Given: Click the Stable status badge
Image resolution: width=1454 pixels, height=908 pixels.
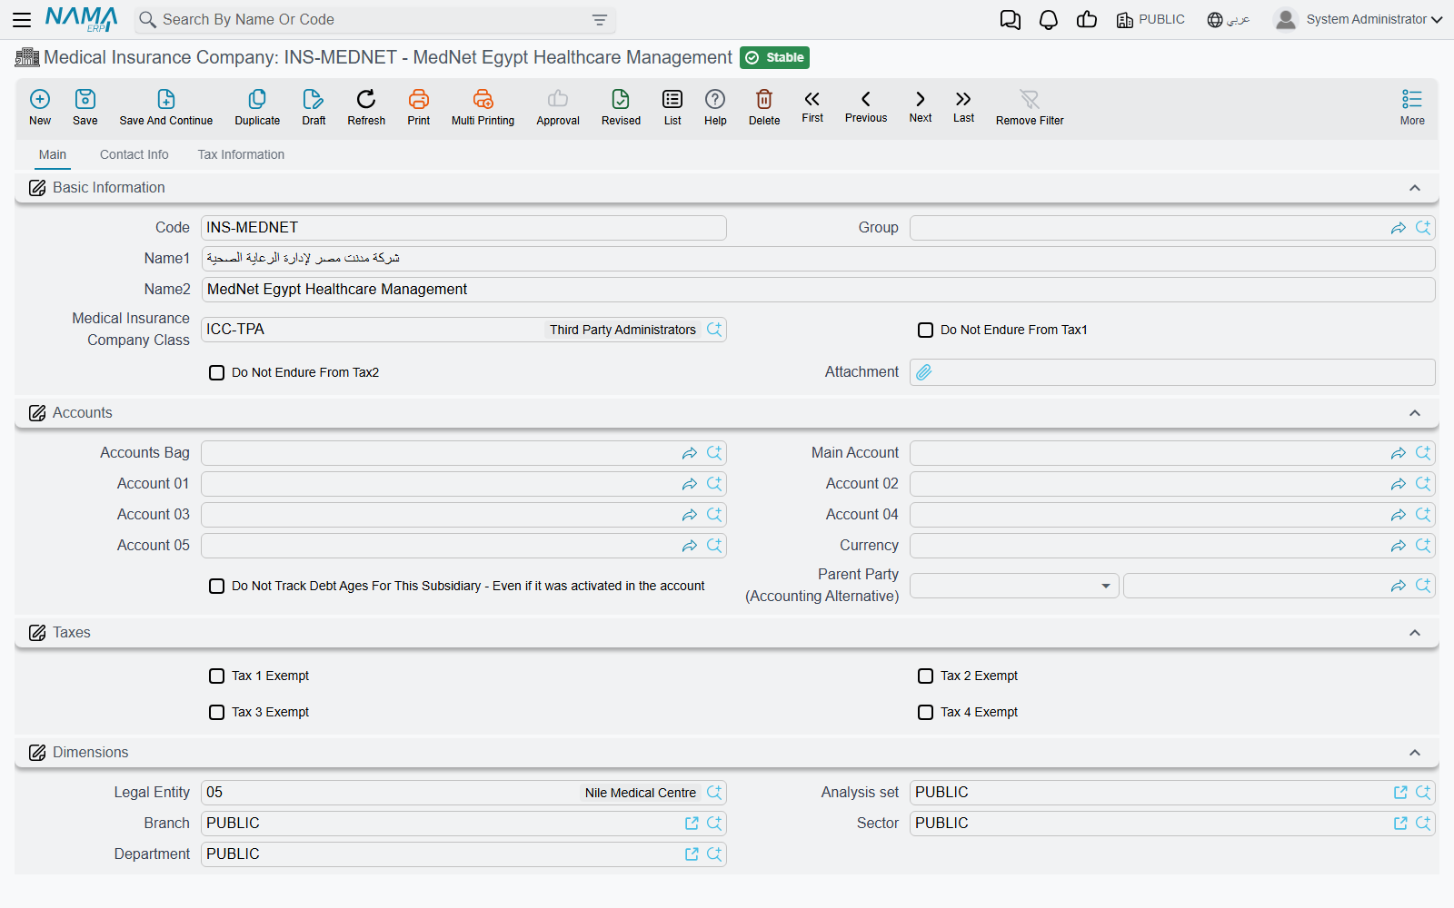Looking at the screenshot, I should pyautogui.click(x=774, y=58).
